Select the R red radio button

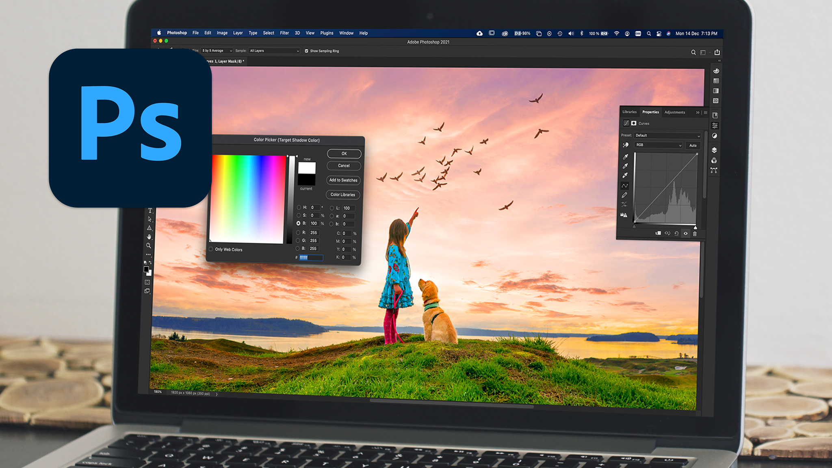coord(298,232)
